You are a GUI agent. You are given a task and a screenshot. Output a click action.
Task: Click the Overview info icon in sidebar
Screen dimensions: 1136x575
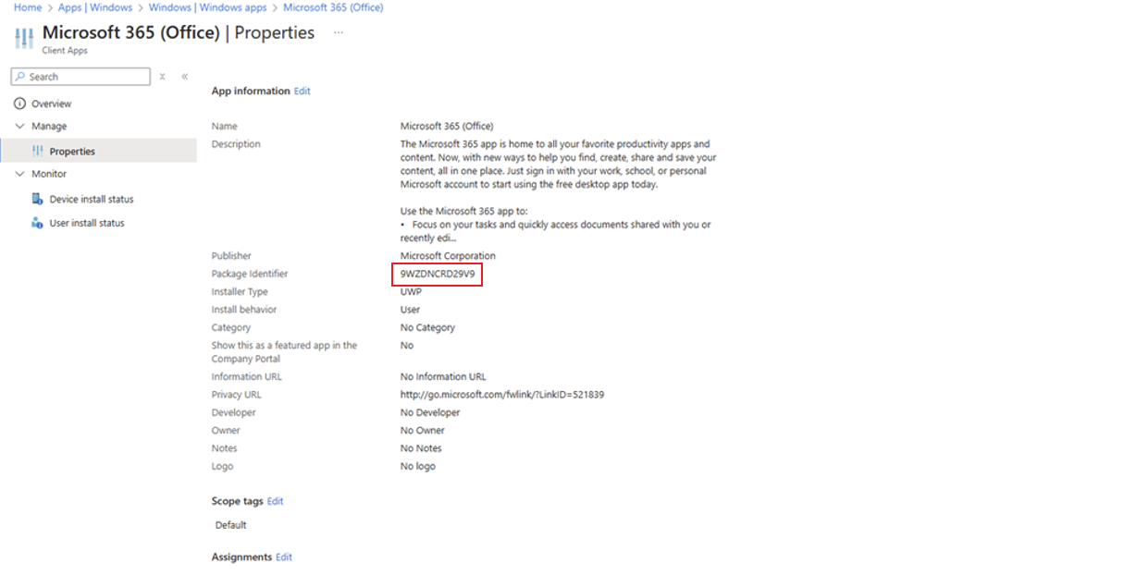pyautogui.click(x=19, y=104)
